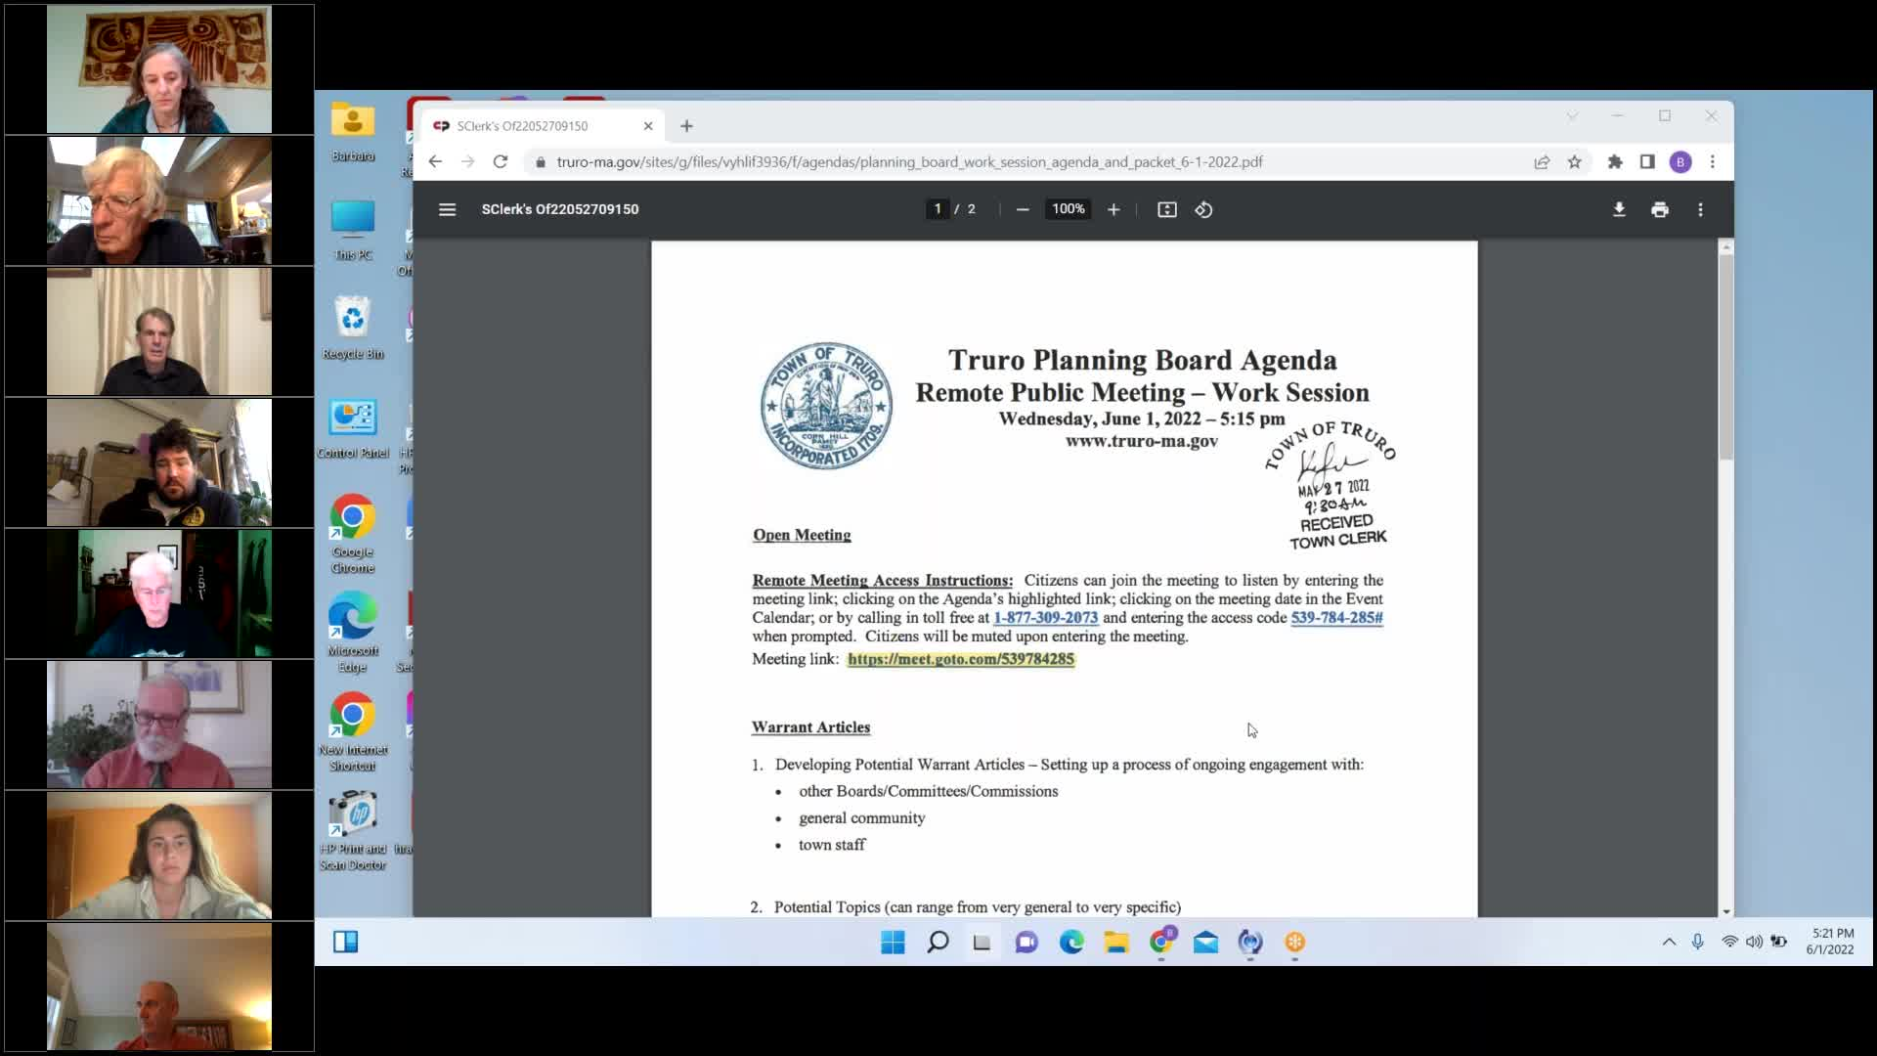Viewport: 1877px width, 1056px height.
Task: Zoom out of the PDF document
Action: (x=1023, y=208)
